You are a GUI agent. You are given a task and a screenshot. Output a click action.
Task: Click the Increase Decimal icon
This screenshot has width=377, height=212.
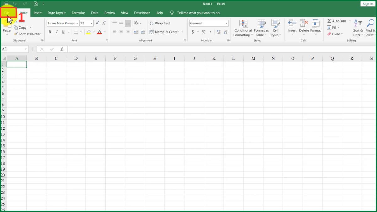coord(218,32)
